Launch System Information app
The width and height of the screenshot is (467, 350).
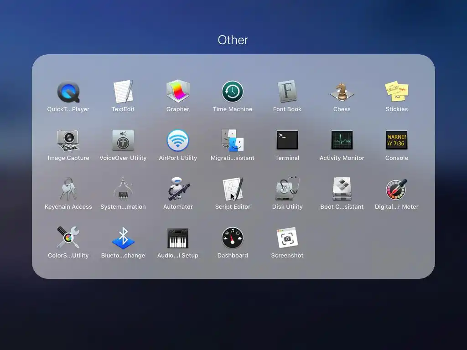click(123, 189)
